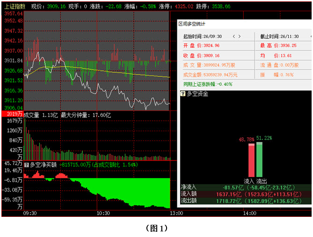Click the 09:30 time axis marker

coord(30,213)
